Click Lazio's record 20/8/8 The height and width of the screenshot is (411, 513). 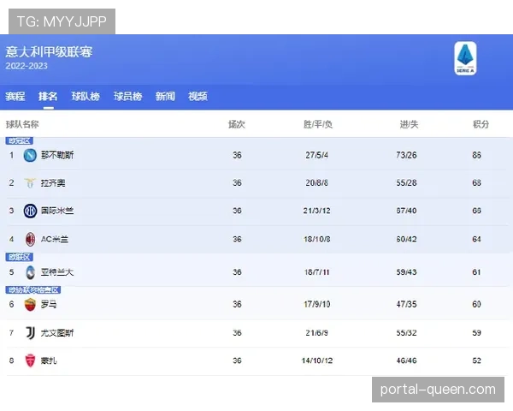(x=316, y=183)
